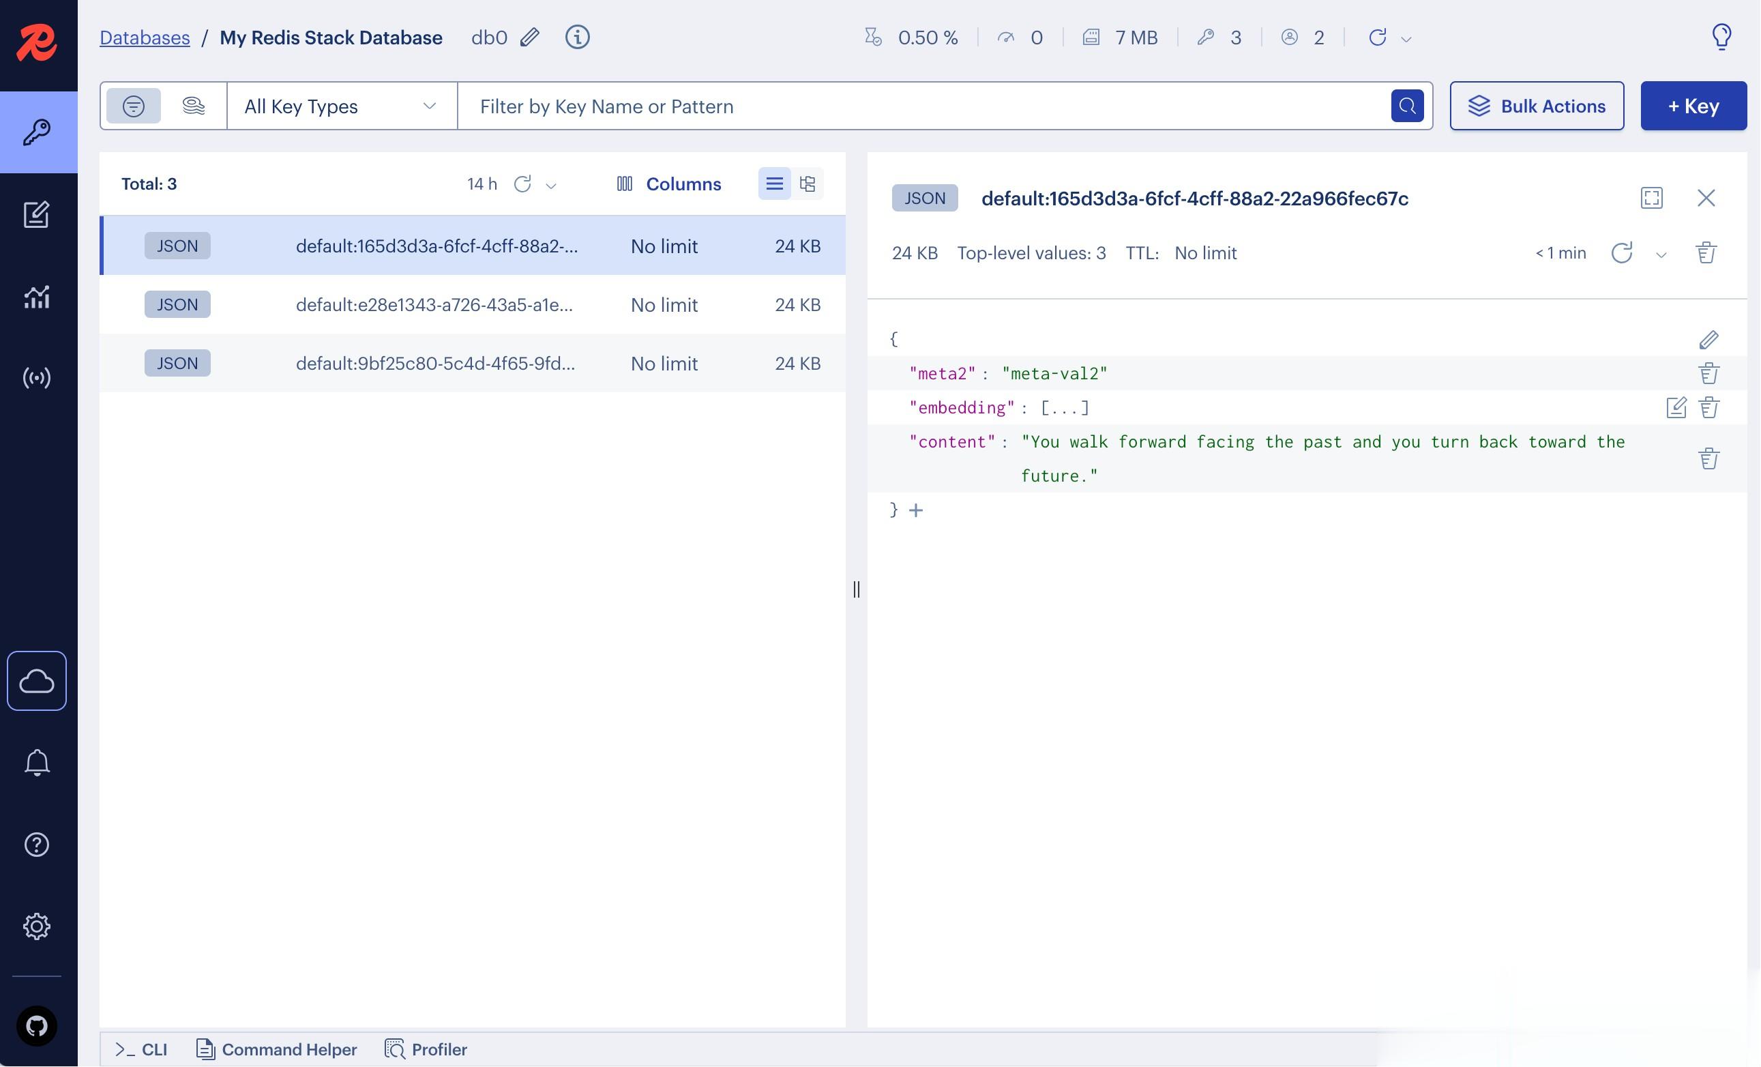Open the Workbench page in sidebar
1761x1067 pixels.
coord(36,214)
